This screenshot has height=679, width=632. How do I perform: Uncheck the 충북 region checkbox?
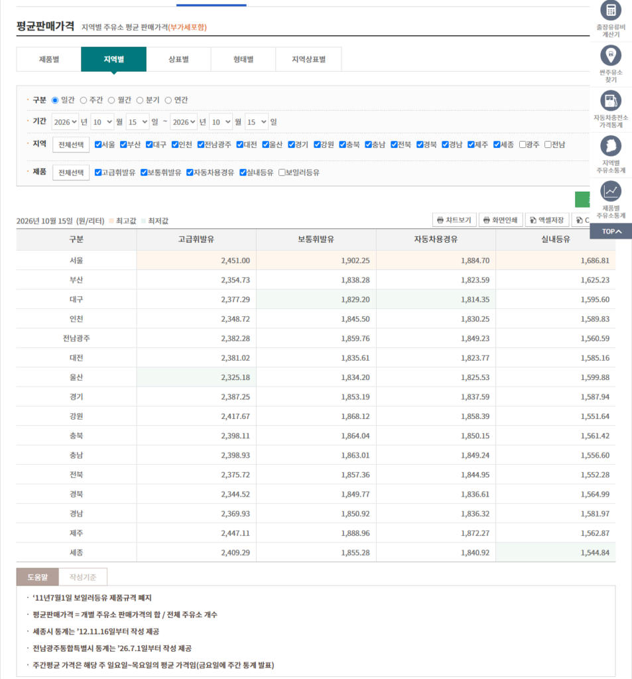coord(343,145)
